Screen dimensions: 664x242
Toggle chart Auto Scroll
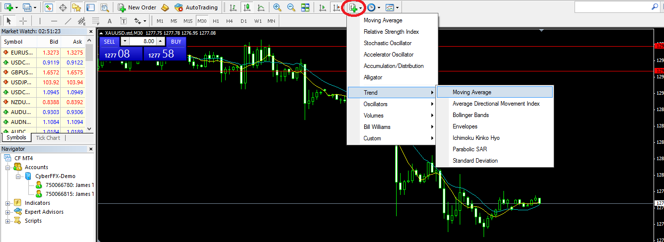coord(324,7)
